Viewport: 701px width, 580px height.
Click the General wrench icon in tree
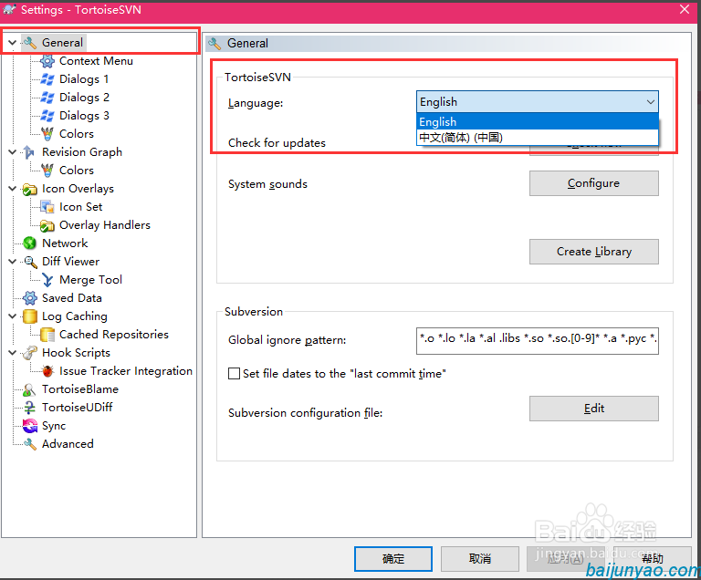point(30,43)
